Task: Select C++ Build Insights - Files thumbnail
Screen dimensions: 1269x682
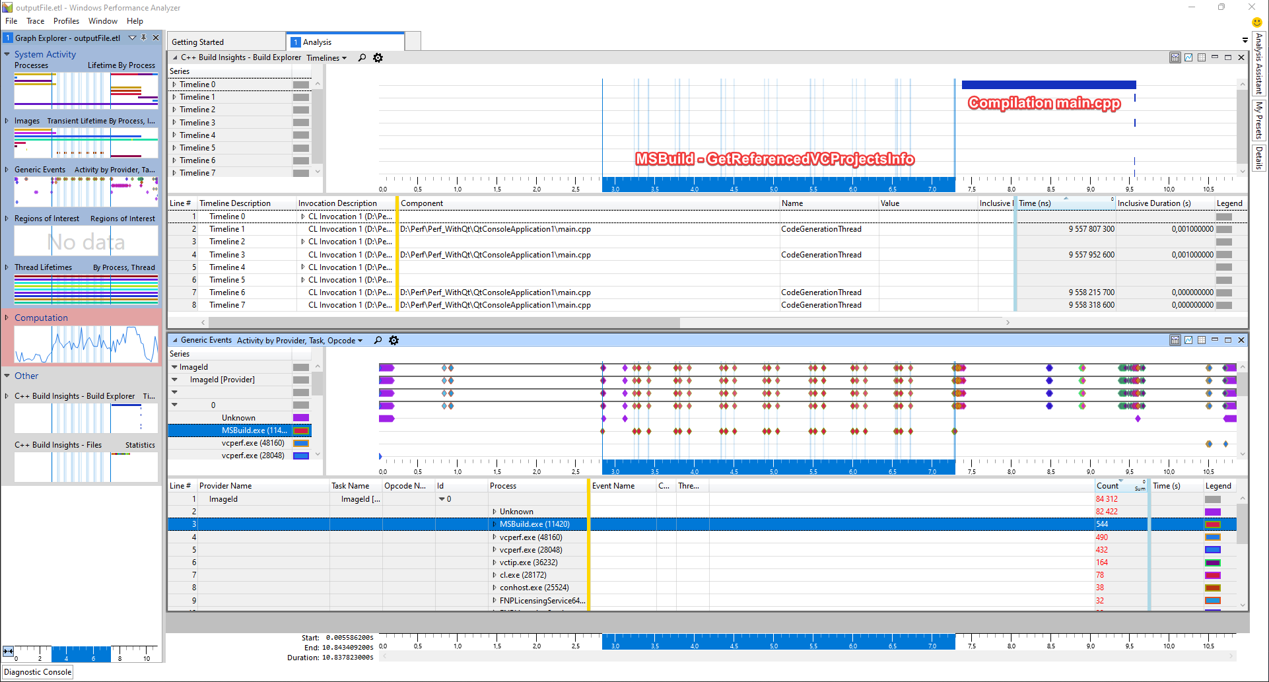Action: click(x=86, y=467)
